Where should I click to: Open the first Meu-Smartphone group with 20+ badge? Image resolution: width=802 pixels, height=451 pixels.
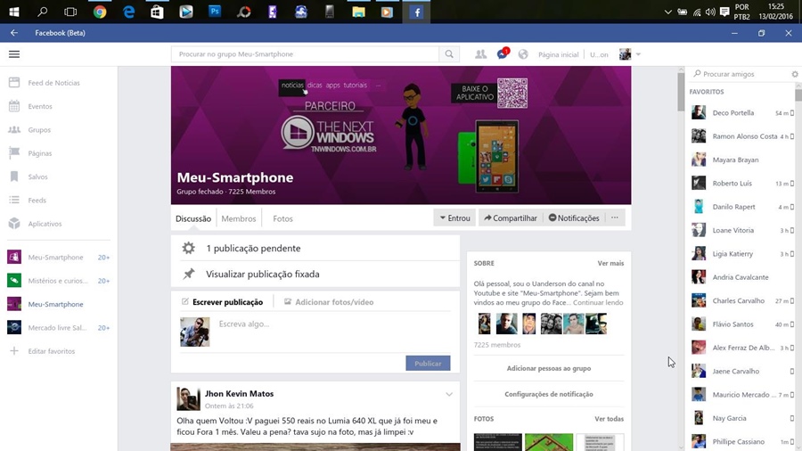pyautogui.click(x=58, y=258)
